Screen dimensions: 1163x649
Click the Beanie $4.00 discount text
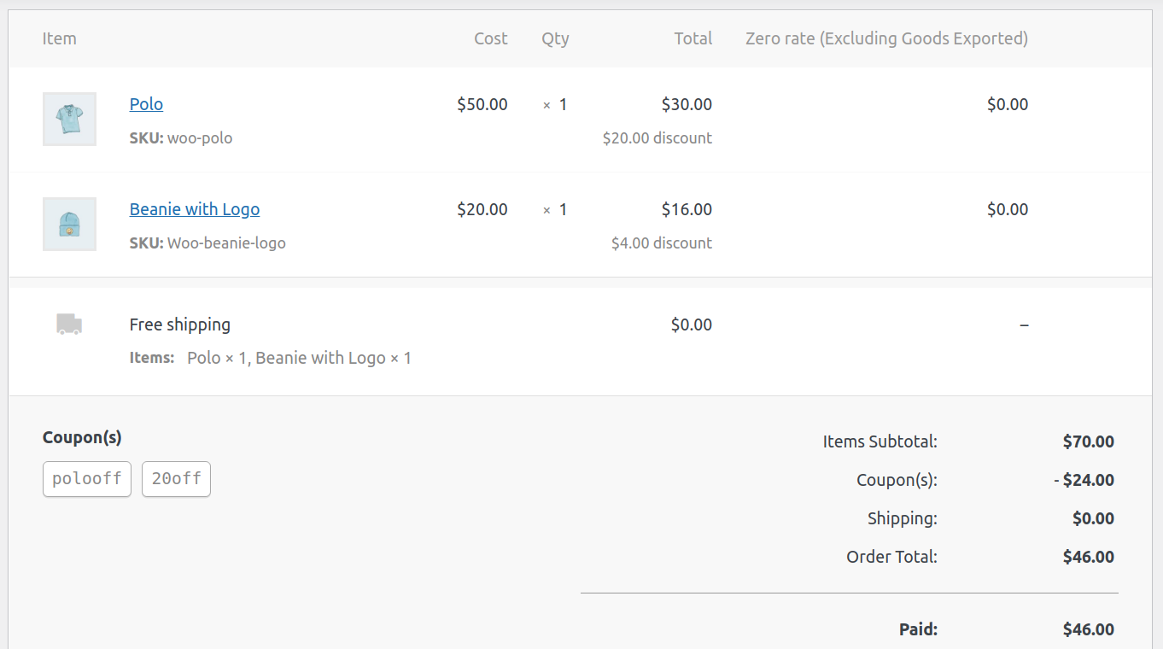point(662,243)
